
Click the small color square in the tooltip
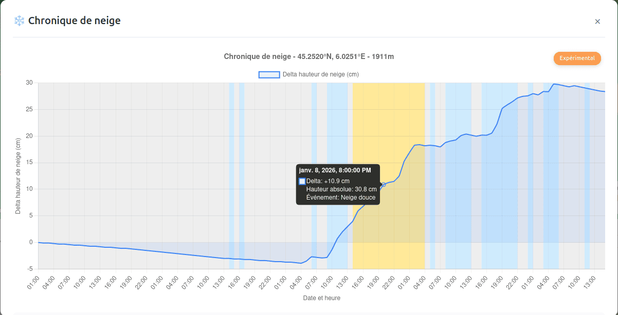pos(302,181)
